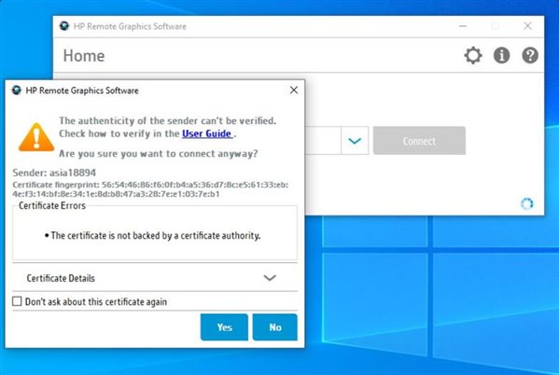
Task: Open the hostname dropdown arrow
Action: (x=355, y=141)
